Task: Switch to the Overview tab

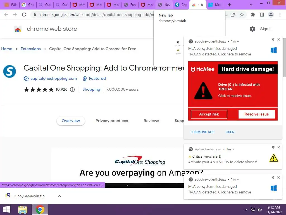Action: 71,121
